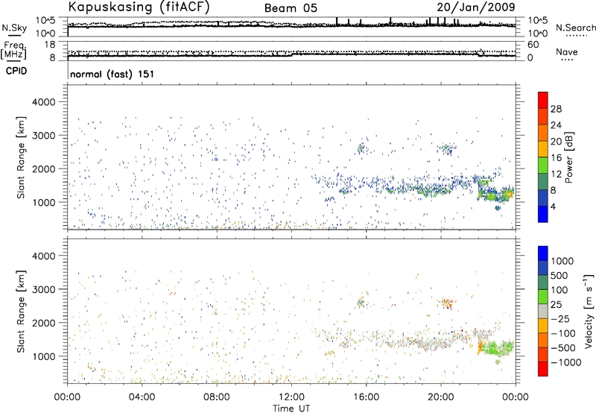Click the yellow 16-20 dB Power swatch

tap(543, 149)
